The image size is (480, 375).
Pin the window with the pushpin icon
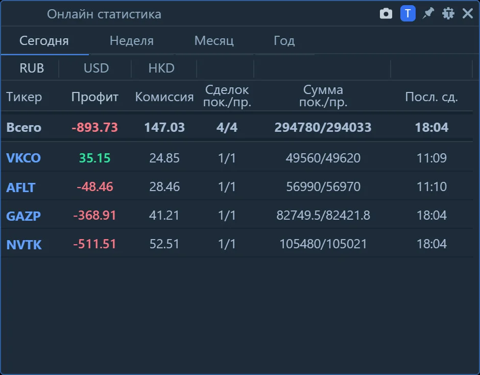[x=428, y=13]
